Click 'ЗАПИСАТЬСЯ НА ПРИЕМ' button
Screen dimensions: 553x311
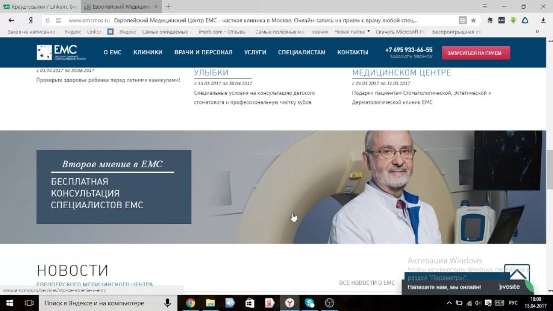coord(476,53)
